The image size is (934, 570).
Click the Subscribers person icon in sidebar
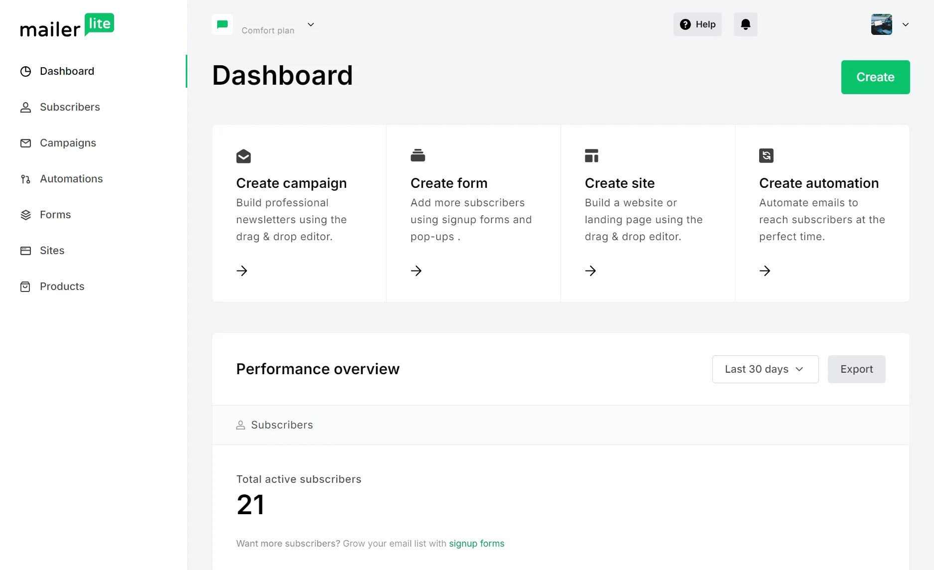tap(25, 107)
